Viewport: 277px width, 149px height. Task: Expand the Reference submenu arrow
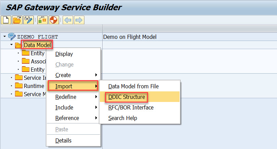(x=96, y=118)
